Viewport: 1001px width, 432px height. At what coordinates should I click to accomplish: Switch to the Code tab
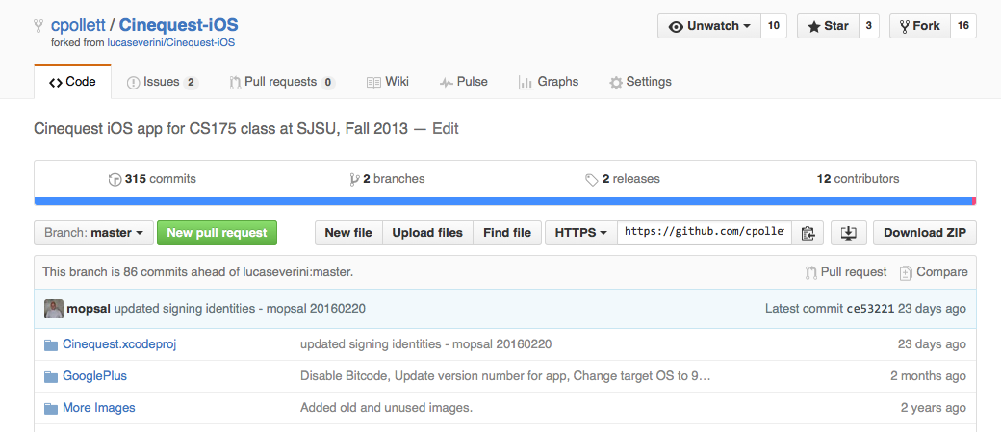click(x=72, y=82)
